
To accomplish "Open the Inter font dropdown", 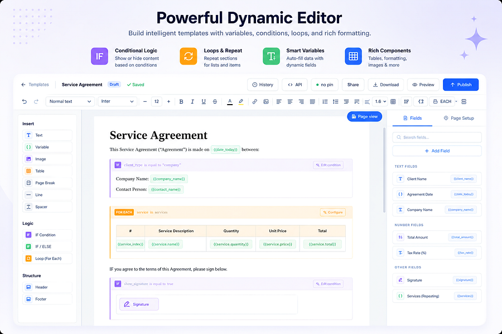I will pyautogui.click(x=118, y=102).
